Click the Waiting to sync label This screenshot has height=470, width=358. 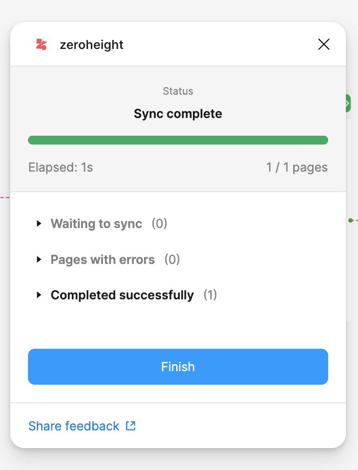click(x=96, y=224)
